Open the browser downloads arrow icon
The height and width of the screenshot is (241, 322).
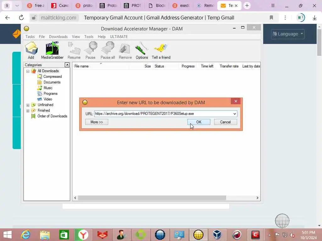[x=314, y=18]
